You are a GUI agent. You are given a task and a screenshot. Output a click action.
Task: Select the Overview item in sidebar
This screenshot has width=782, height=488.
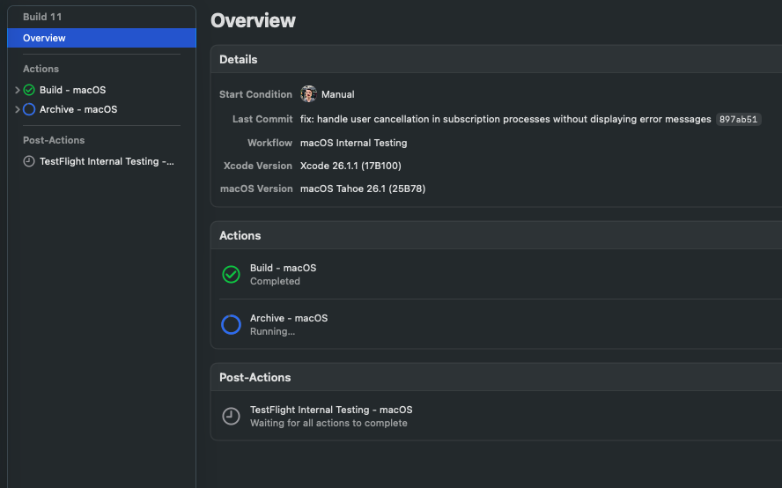pos(44,38)
